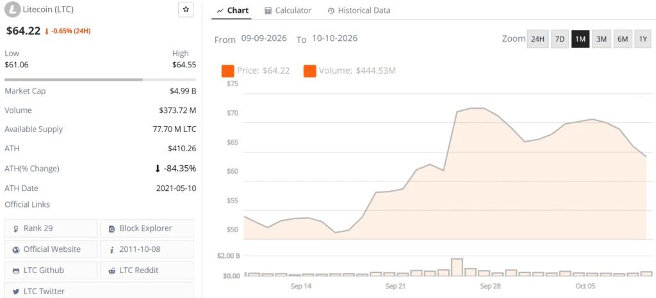Switch to the Chart tab
This screenshot has height=298, width=656.
click(233, 11)
